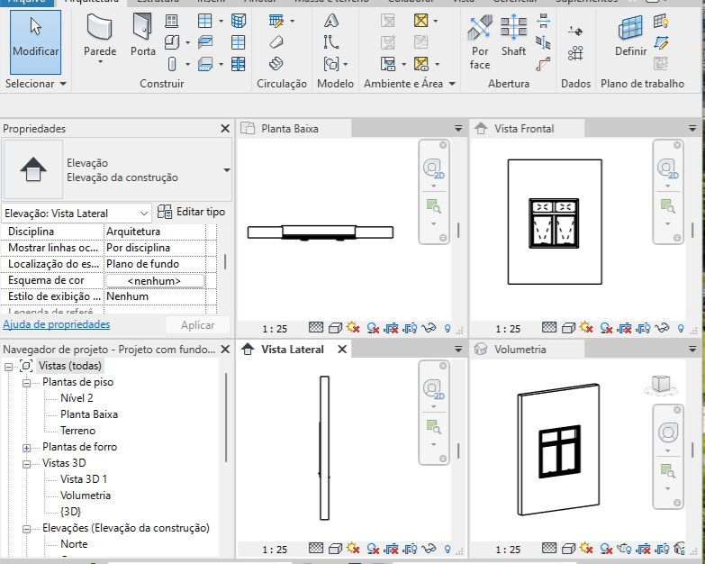Click the Propriedades panel vertical scrollbar

tap(225, 262)
